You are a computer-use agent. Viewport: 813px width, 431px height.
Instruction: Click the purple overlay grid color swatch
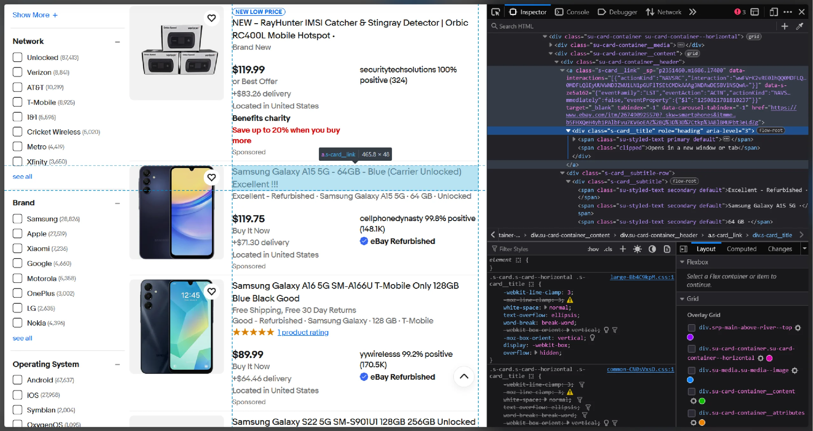(x=691, y=337)
